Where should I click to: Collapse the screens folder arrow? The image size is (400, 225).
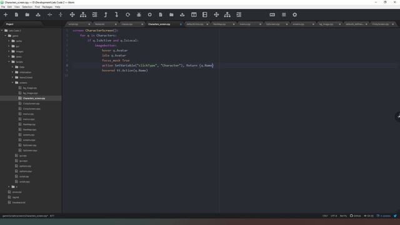12,82
